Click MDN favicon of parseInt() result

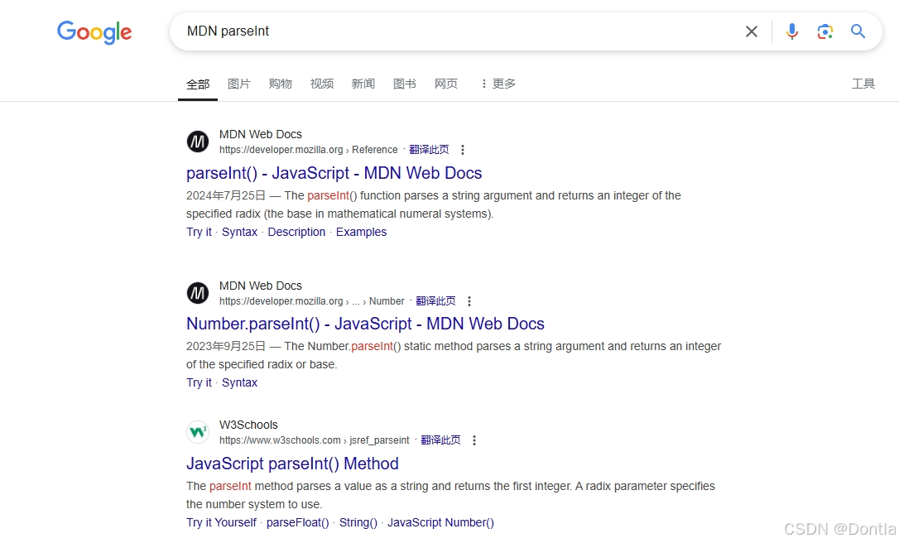pos(198,142)
